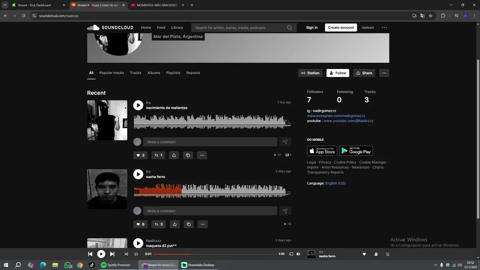Open header more menu ellipsis

tap(384, 27)
